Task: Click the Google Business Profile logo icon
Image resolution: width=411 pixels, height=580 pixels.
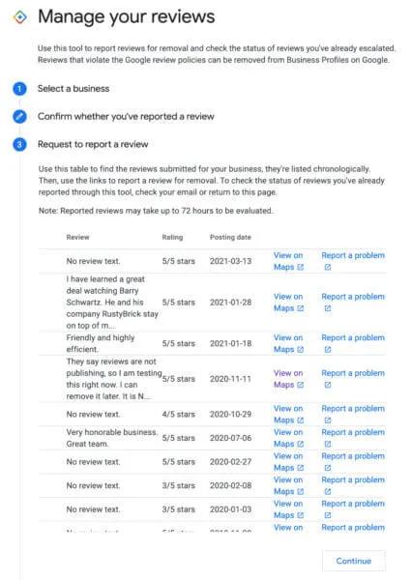Action: 20,17
